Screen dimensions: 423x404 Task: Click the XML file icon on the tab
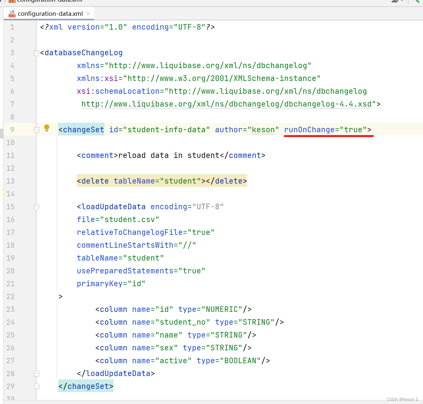[12, 14]
